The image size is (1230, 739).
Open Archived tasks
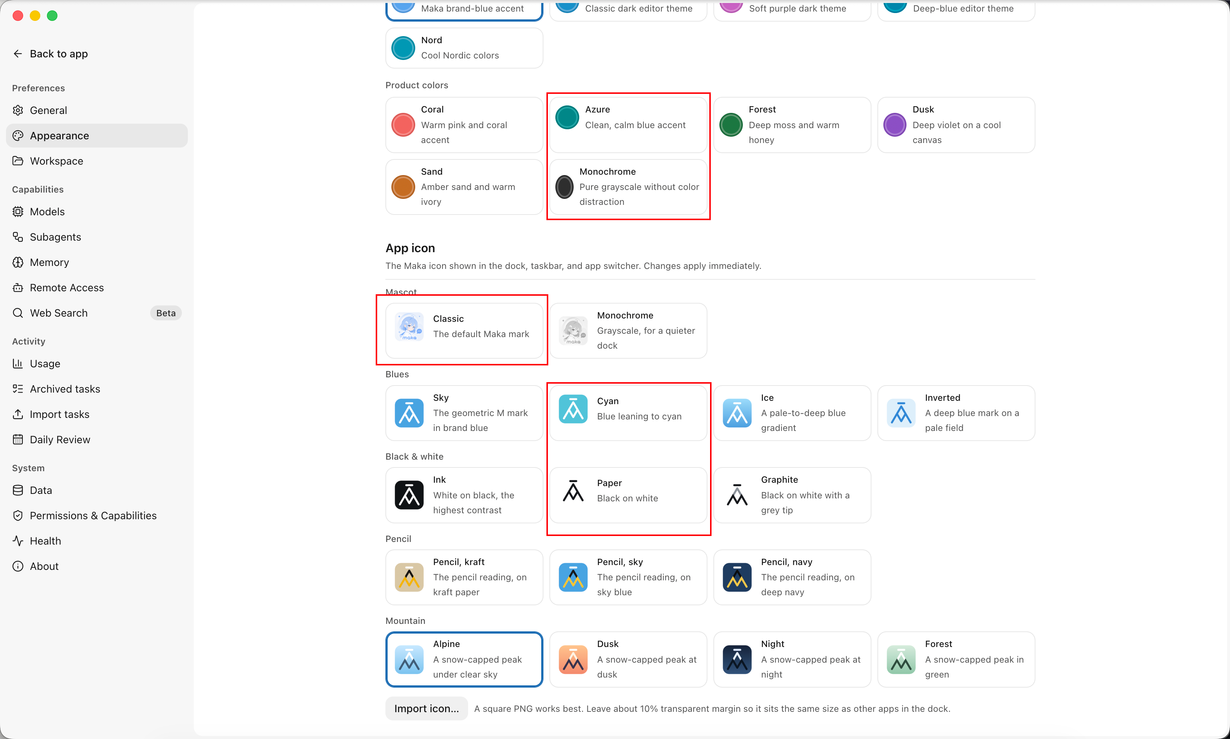click(97, 389)
